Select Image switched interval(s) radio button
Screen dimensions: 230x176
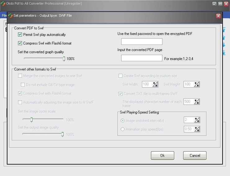[122, 121]
